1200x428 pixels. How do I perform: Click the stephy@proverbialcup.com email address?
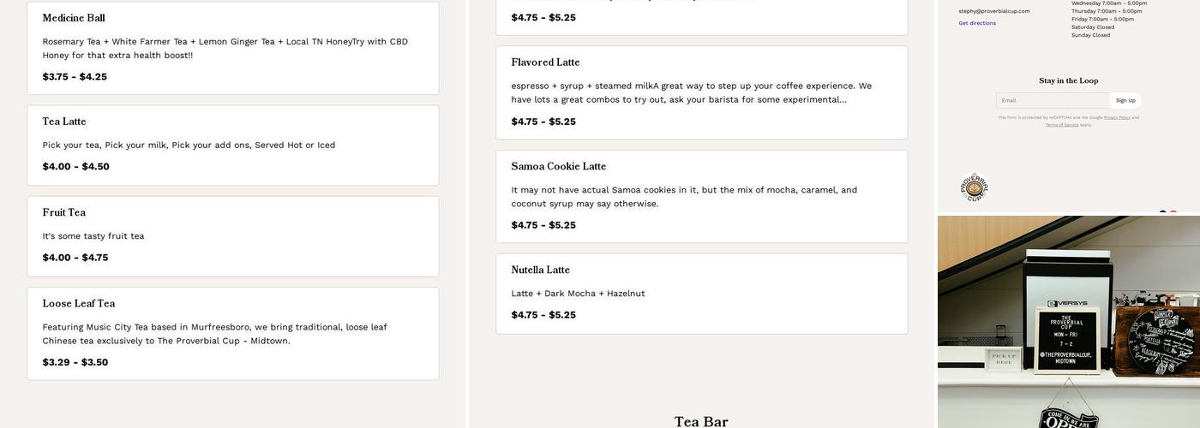994,11
